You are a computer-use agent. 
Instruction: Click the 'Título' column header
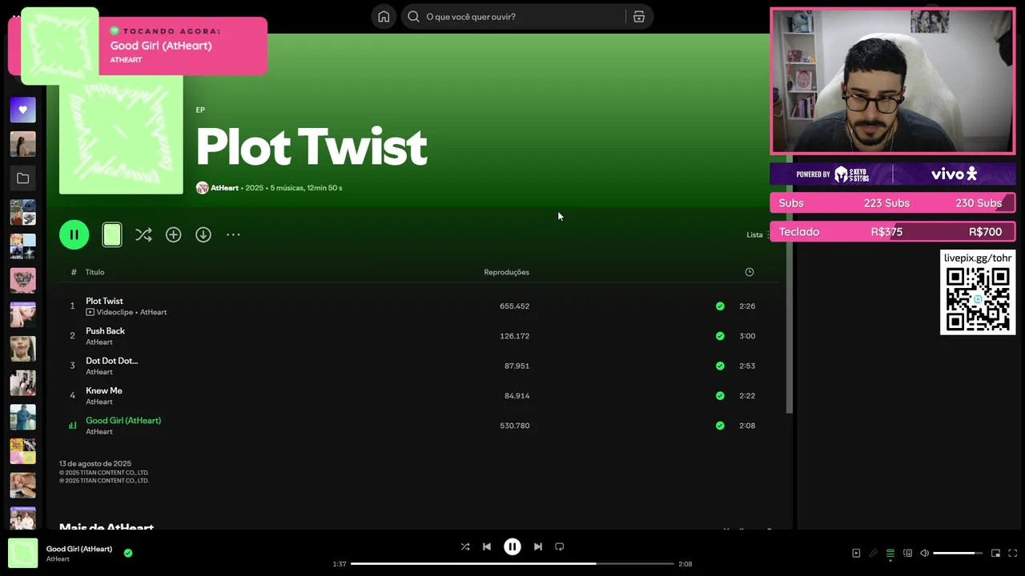(x=94, y=272)
